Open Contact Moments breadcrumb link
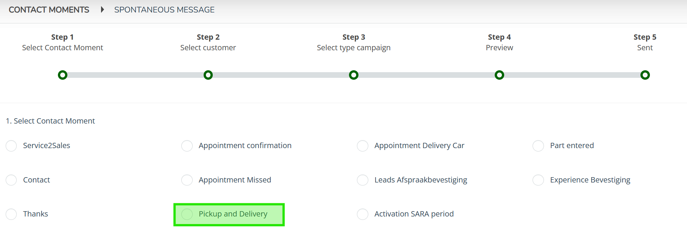Viewport: 687px width, 235px height. point(49,10)
